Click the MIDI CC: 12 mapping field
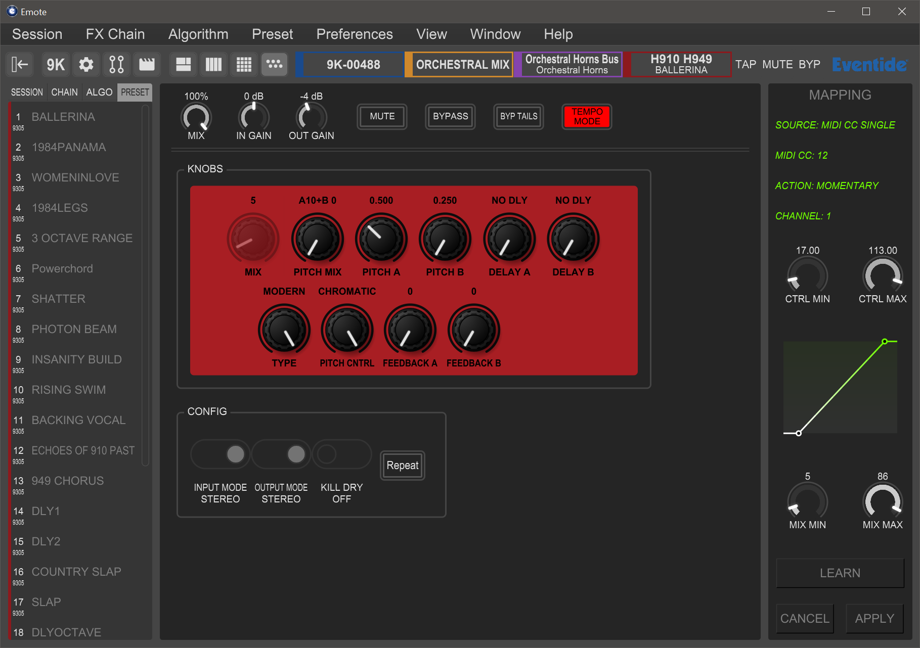Screen dimensions: 920x648 click(802, 156)
